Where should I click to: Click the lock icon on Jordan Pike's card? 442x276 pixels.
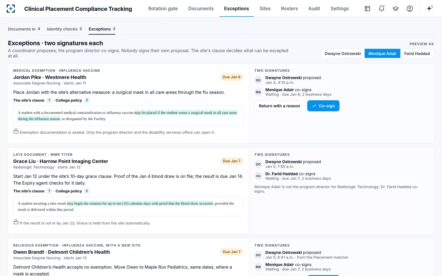click(16, 131)
